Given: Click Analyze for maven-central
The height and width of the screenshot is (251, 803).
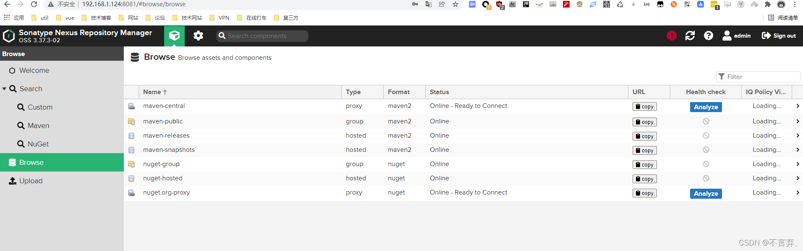Looking at the screenshot, I should pos(706,107).
